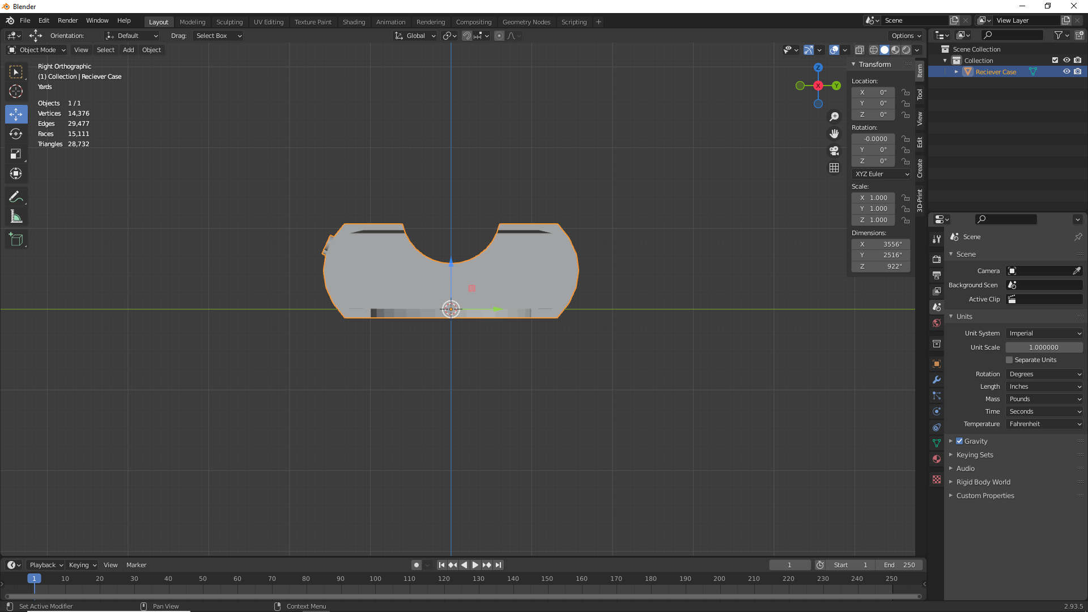Screen dimensions: 1088x612
Task: Open the Object Data properties tab
Action: 937,443
